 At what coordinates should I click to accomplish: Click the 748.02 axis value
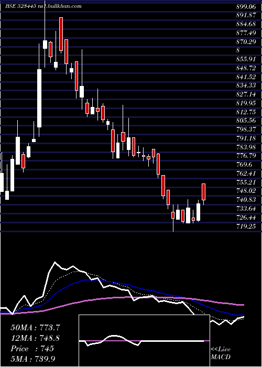[x=246, y=191]
